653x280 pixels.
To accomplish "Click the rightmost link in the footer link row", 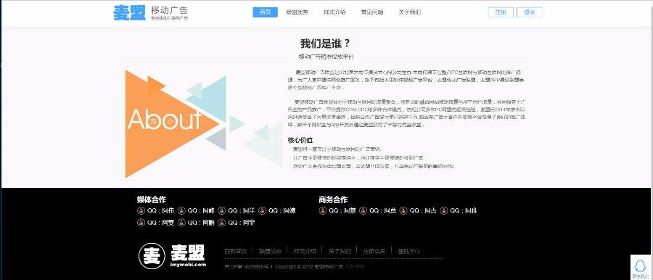I will (x=409, y=251).
